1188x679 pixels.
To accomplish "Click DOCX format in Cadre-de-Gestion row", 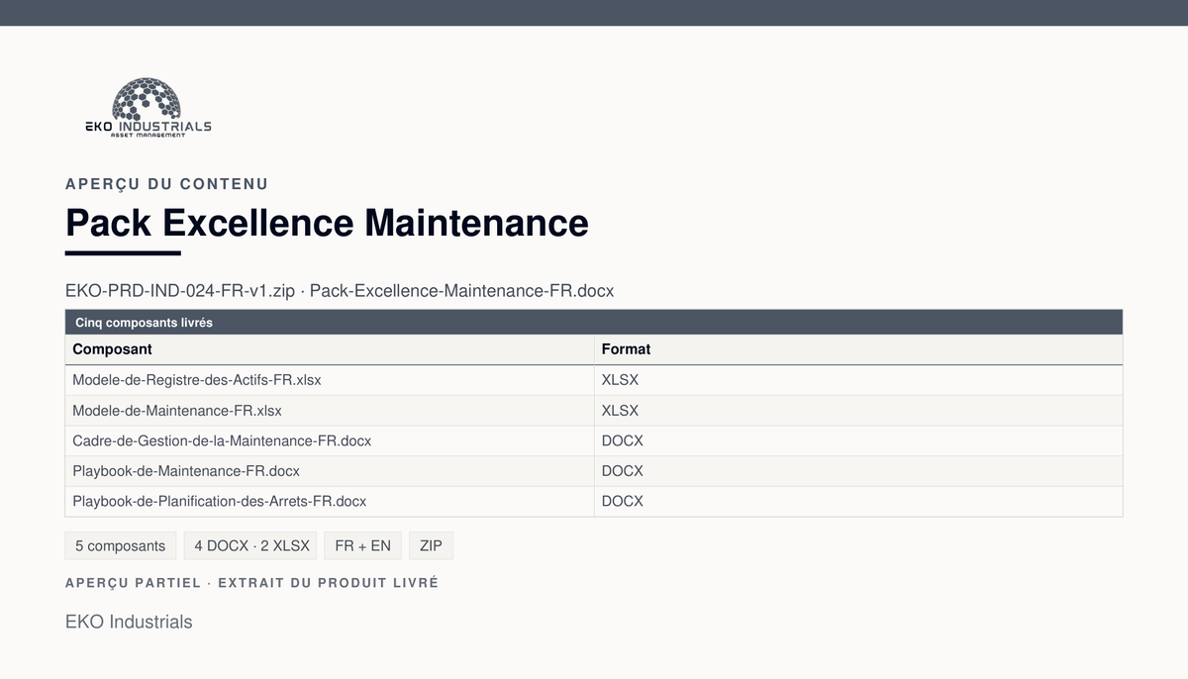I will pyautogui.click(x=858, y=441).
